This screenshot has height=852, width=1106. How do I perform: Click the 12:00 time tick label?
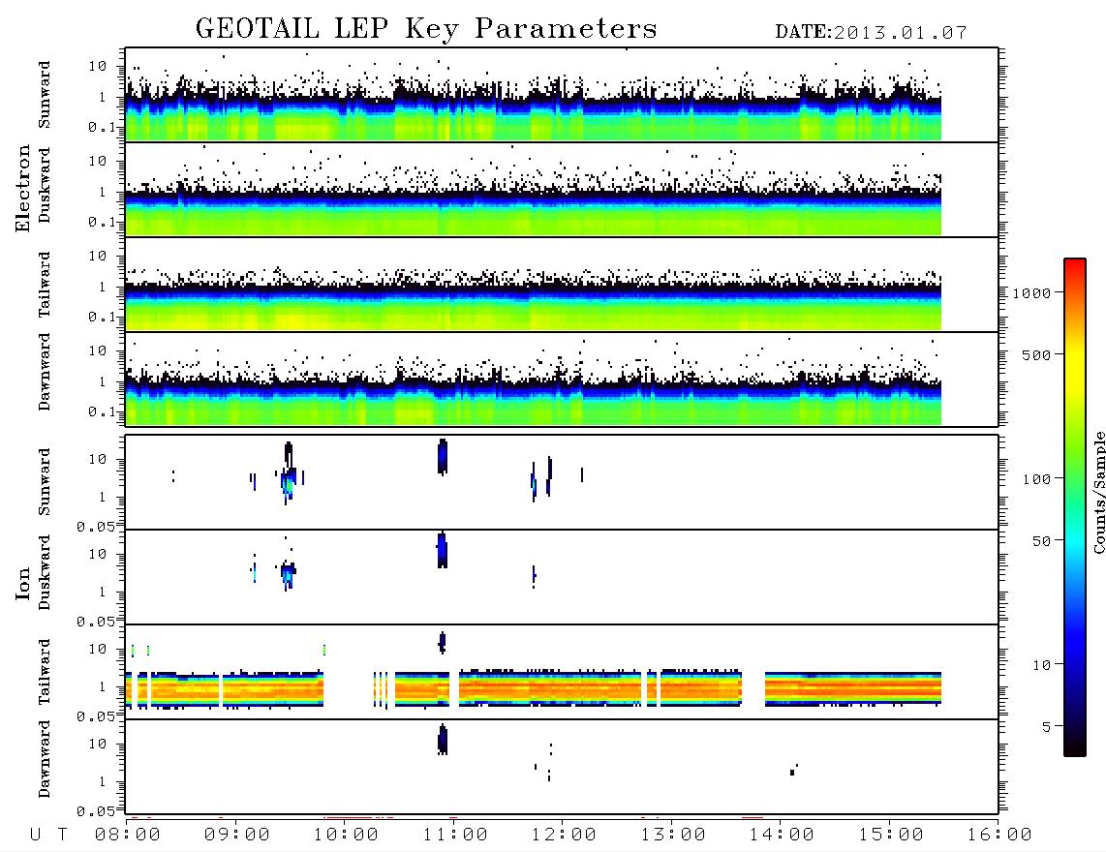pyautogui.click(x=564, y=836)
